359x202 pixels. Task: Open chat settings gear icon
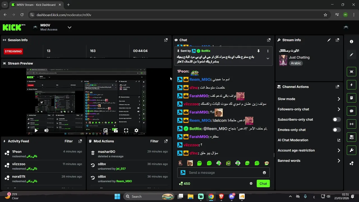[251, 183]
